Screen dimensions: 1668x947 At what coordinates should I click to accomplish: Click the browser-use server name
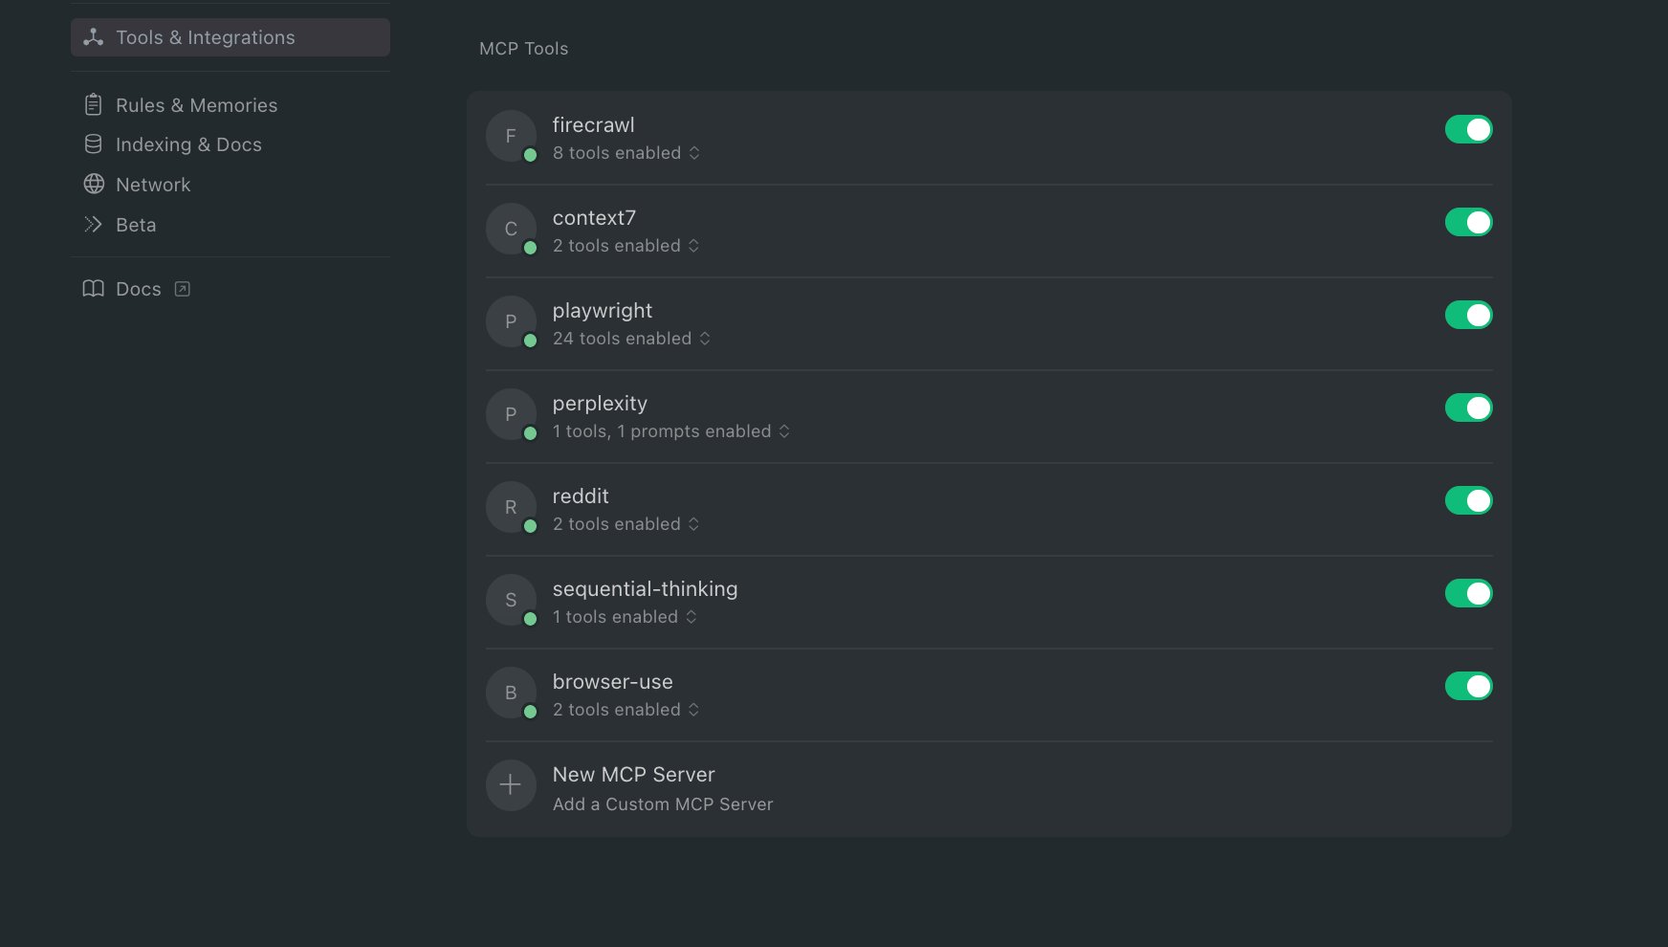(613, 682)
